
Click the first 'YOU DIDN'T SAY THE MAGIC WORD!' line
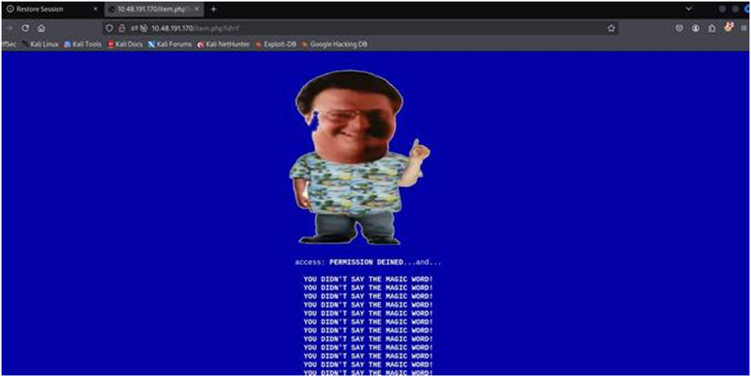(368, 279)
